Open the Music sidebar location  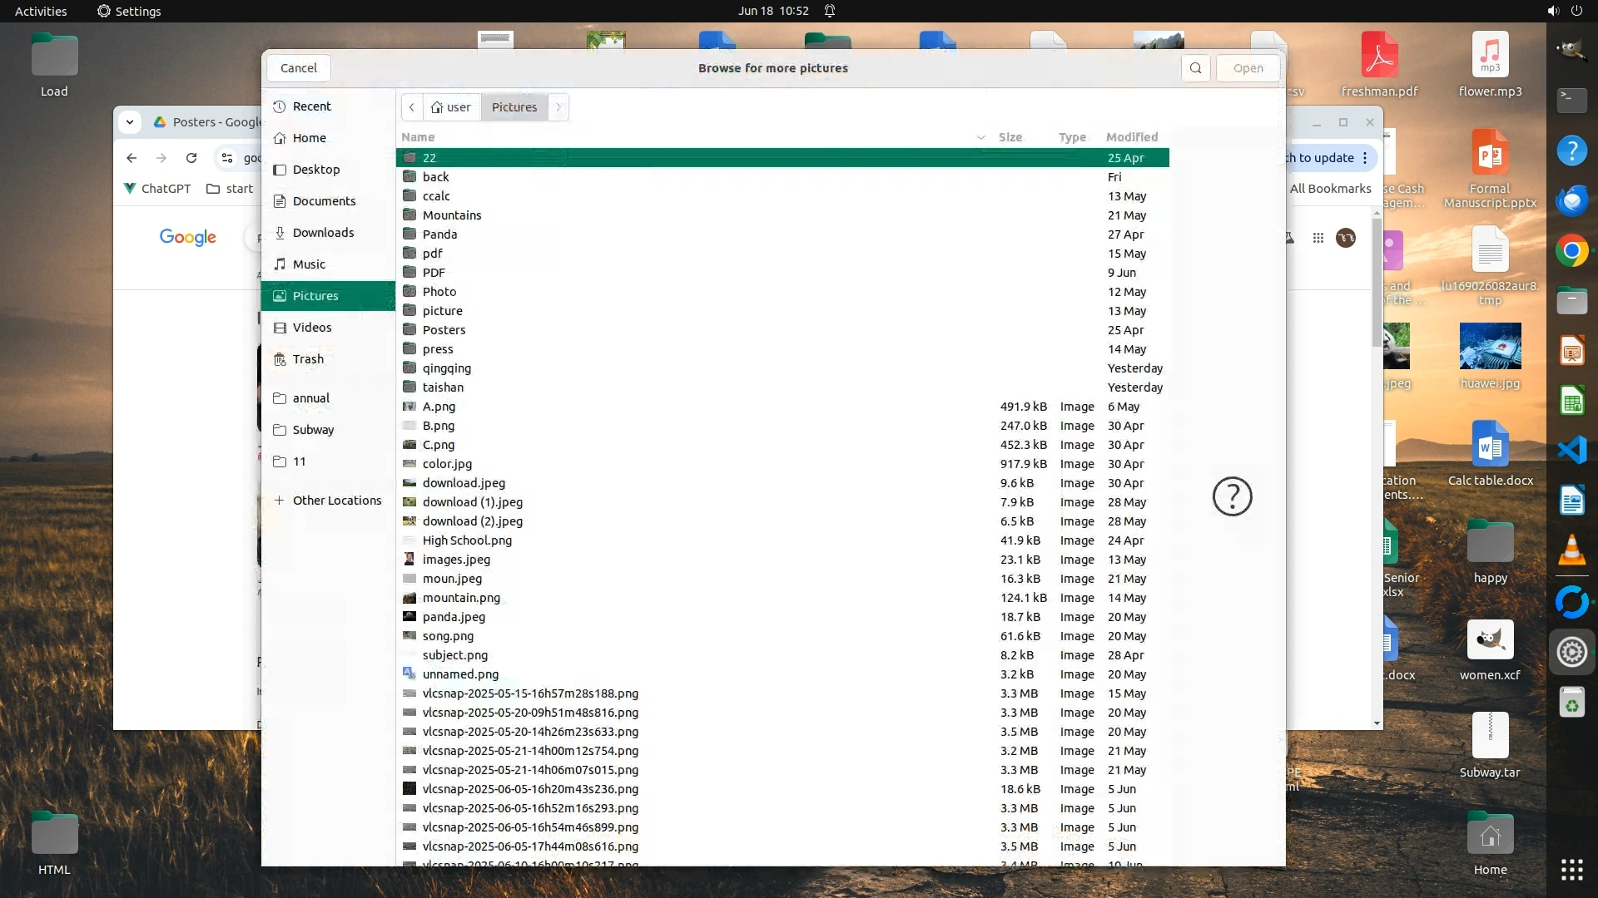(309, 264)
